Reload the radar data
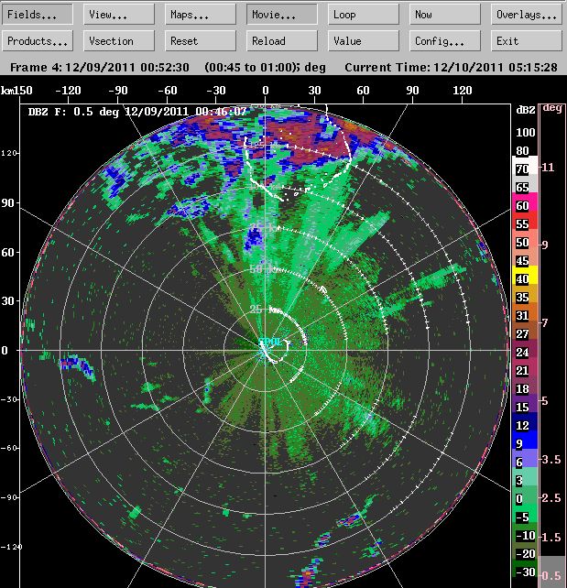Viewport: 567px width, 588px height. click(x=282, y=40)
